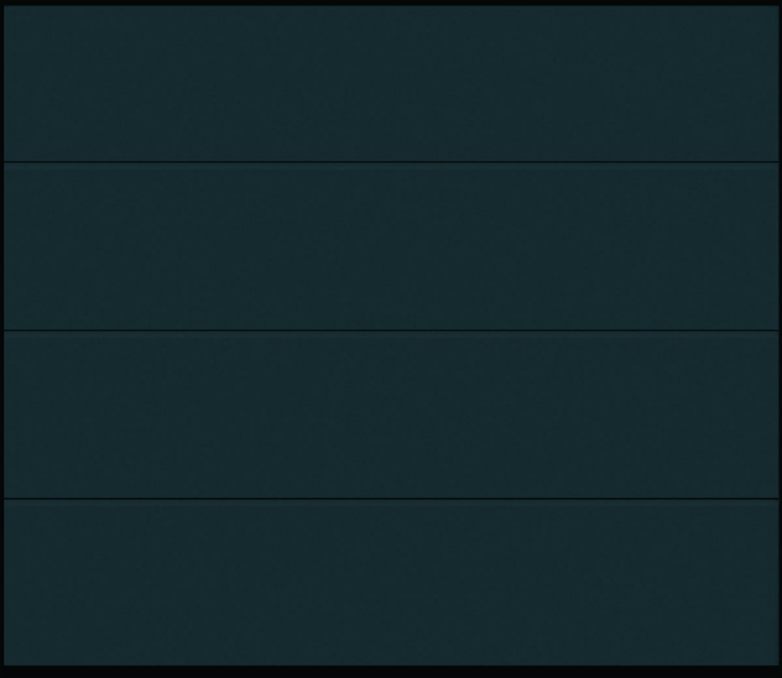This screenshot has height=678, width=782.
Task: Select the third panel from the top
Action: pyautogui.click(x=391, y=415)
